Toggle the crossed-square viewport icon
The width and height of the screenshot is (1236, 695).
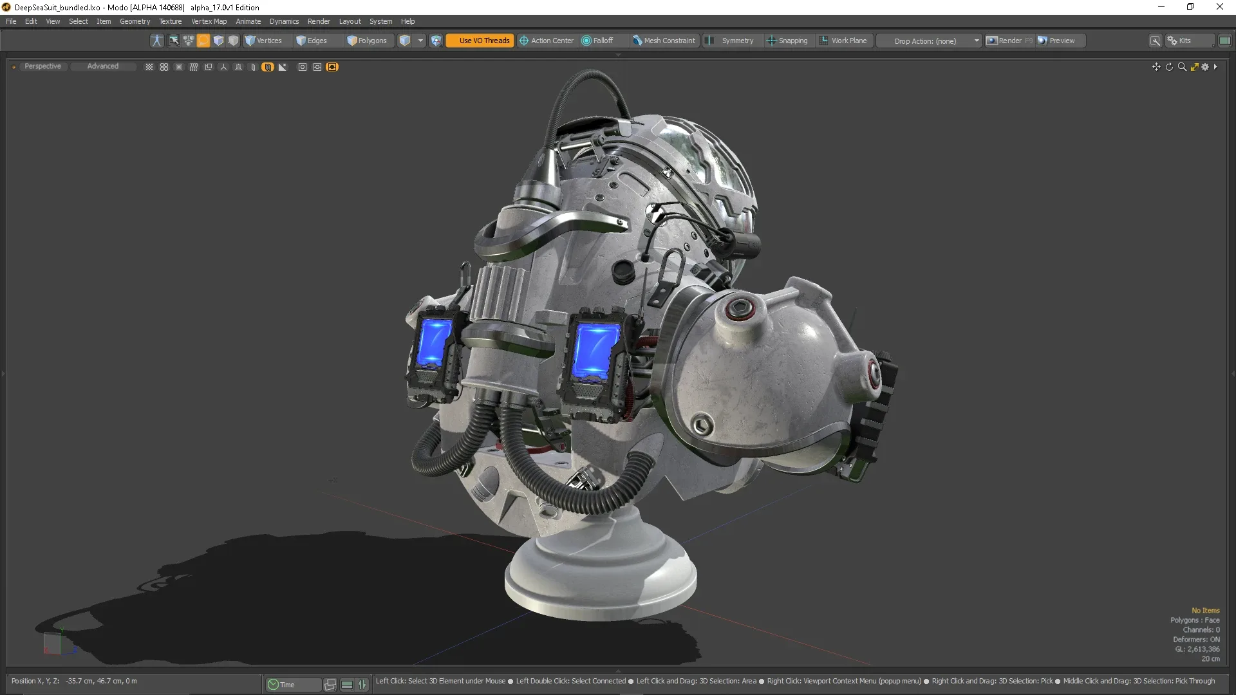point(179,67)
